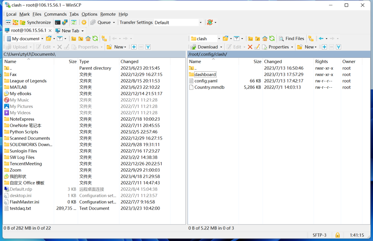Click remote Open Directory folder icon
Viewport: 373px width, 241px height.
pos(225,38)
